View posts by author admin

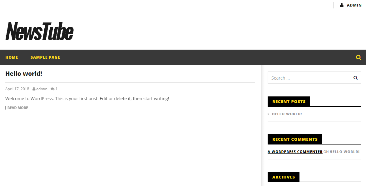tap(42, 89)
